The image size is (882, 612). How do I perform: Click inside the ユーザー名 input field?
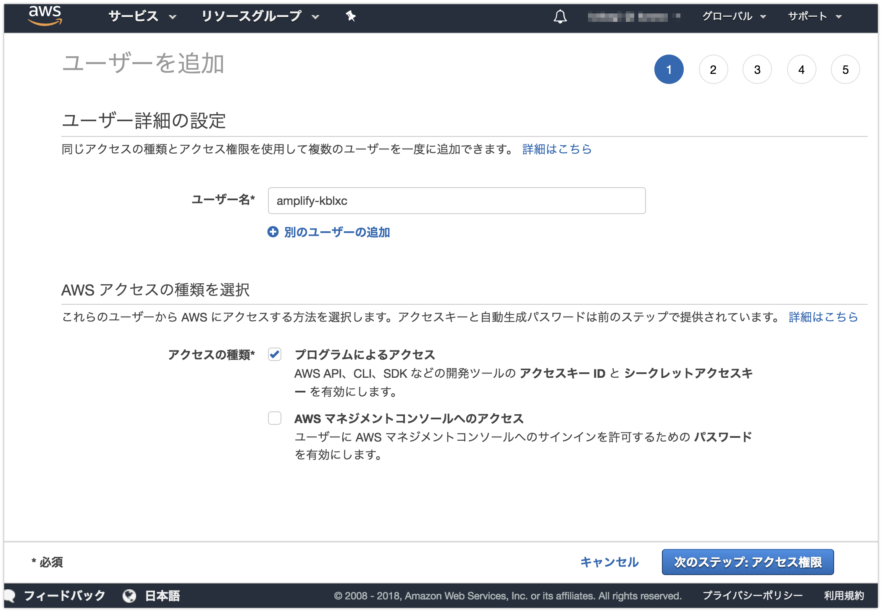point(457,201)
